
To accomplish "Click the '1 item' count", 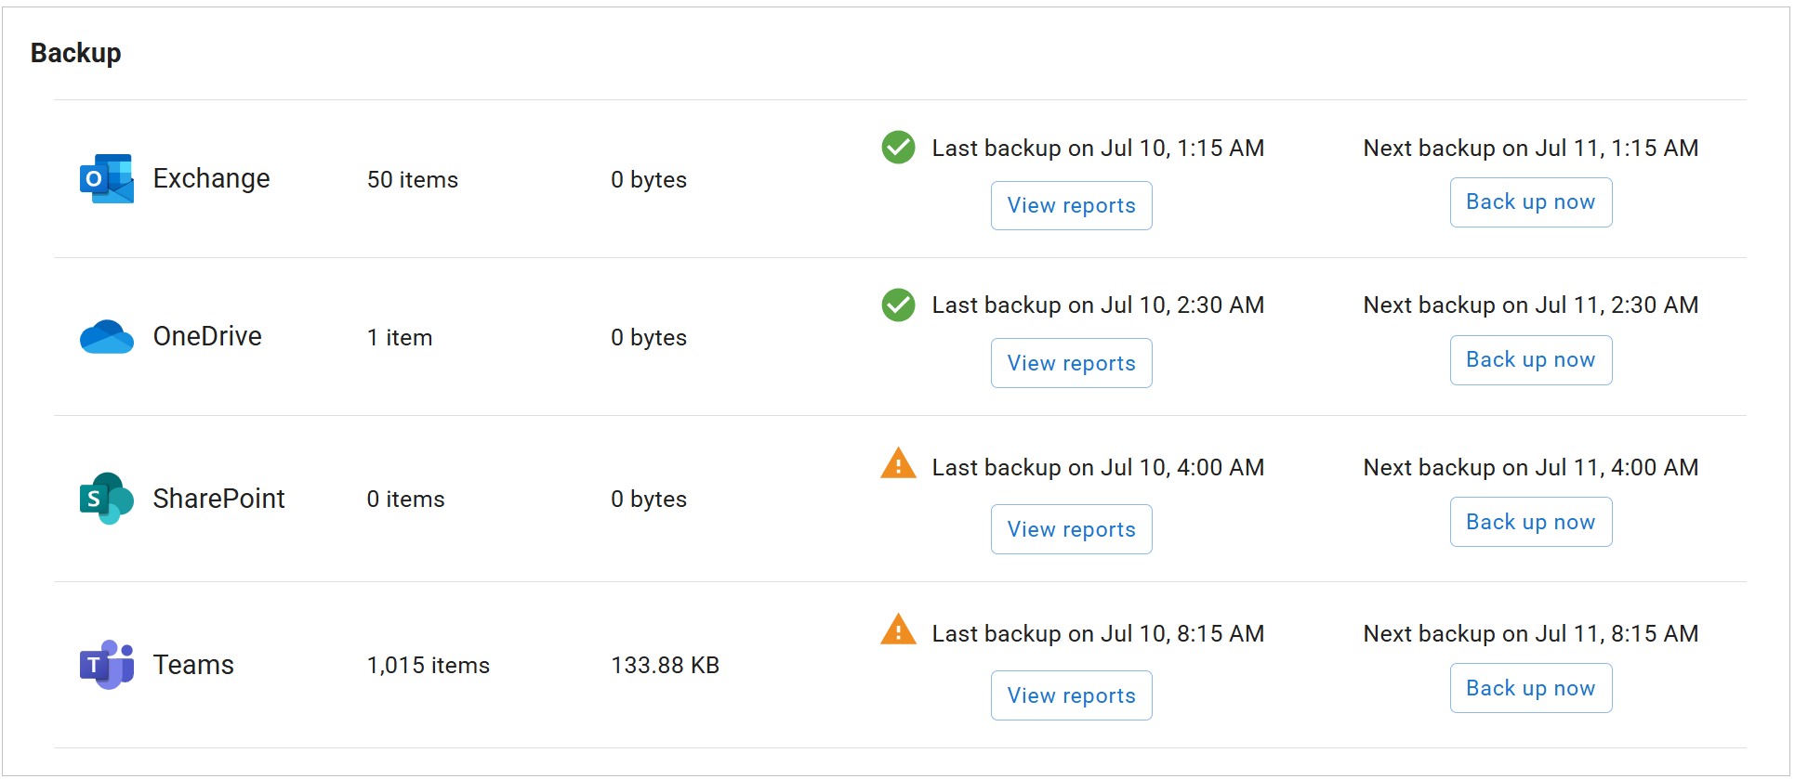I will [400, 337].
